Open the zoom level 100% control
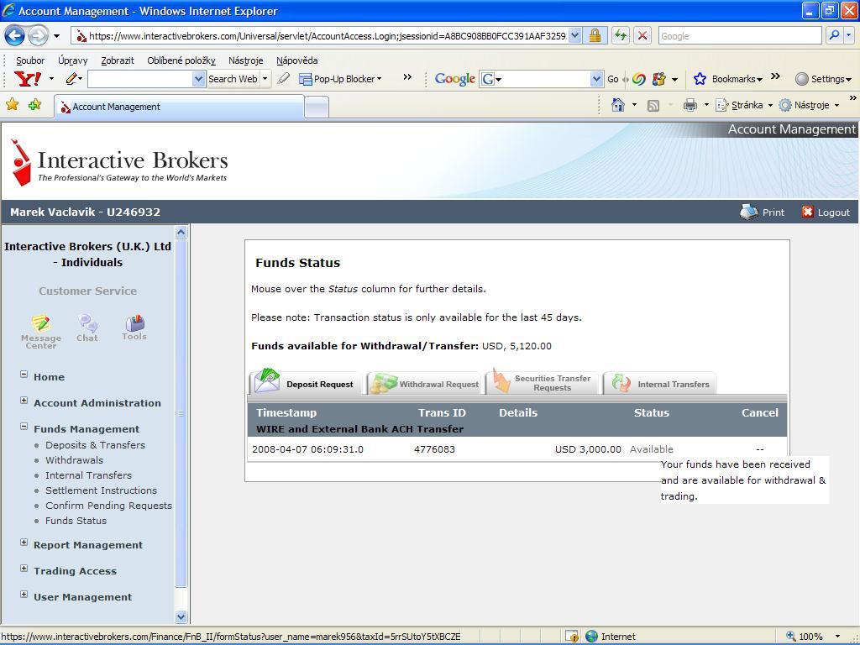The image size is (860, 645). [812, 637]
